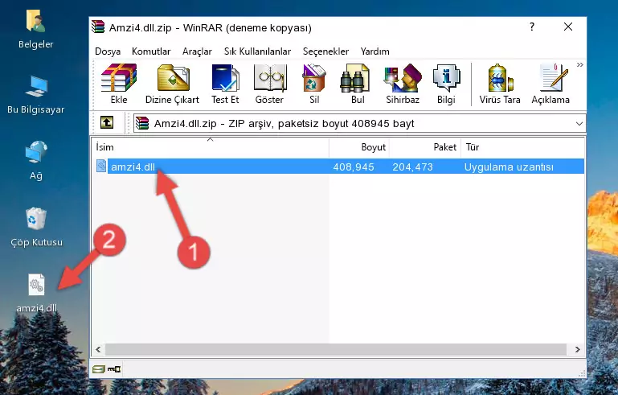Sort by İsim column header
The height and width of the screenshot is (395, 618).
pyautogui.click(x=211, y=146)
